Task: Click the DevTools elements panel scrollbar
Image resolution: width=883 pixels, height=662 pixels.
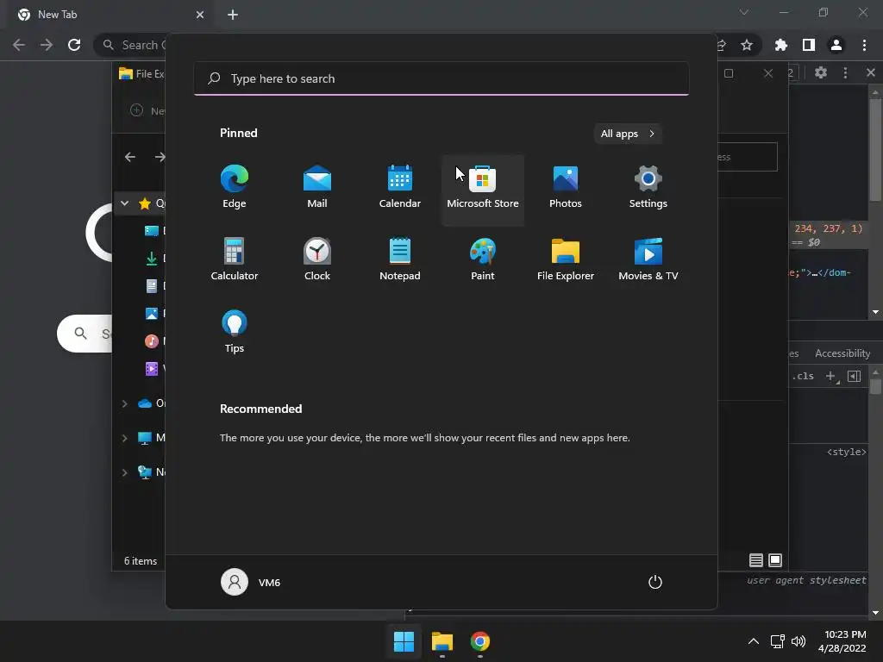Action: tap(874, 150)
